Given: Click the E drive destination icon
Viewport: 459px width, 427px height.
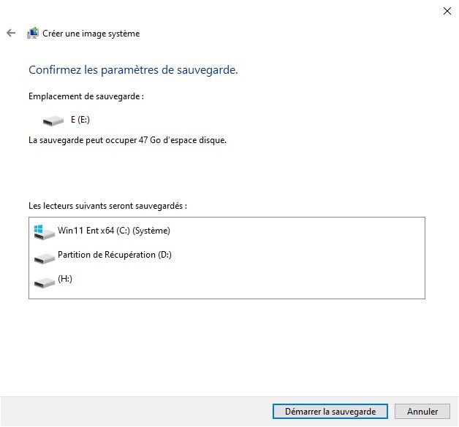Looking at the screenshot, I should (53, 120).
